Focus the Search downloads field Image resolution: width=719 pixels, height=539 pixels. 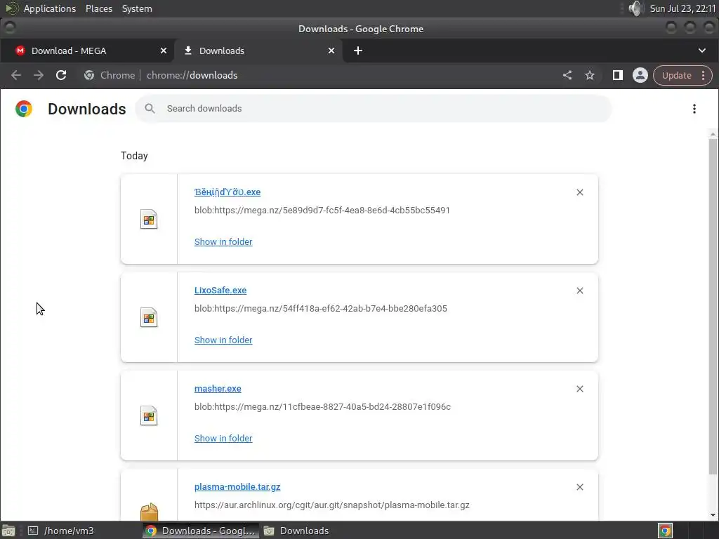click(374, 109)
